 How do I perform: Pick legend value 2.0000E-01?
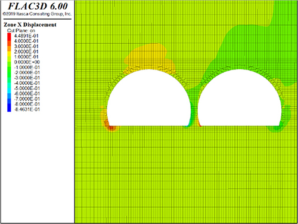[26, 51]
